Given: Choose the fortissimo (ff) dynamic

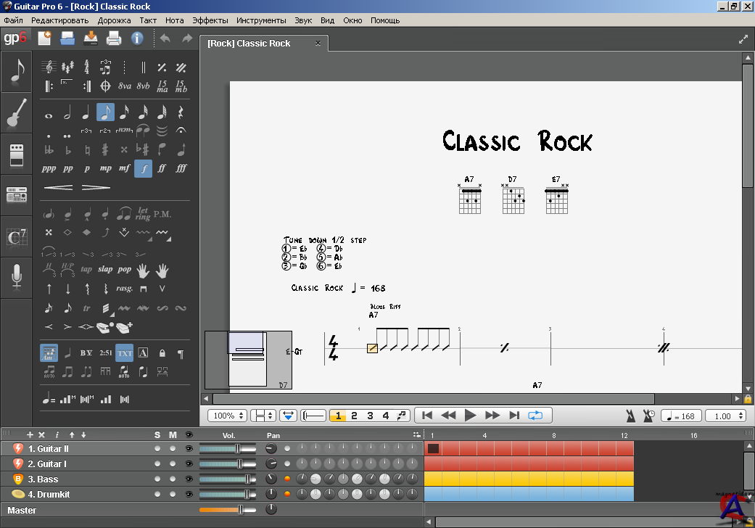Looking at the screenshot, I should coord(162,168).
